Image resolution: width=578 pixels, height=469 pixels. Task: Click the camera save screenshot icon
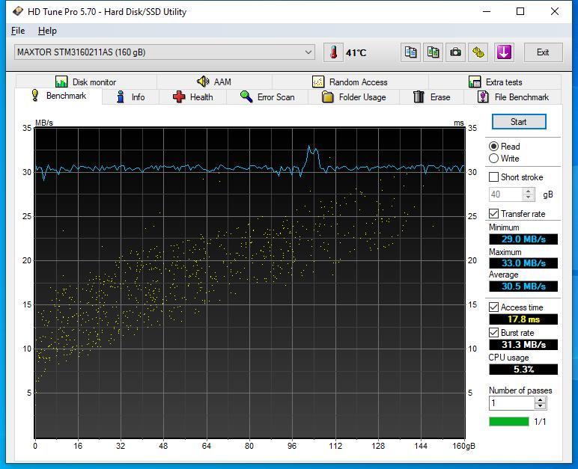pyautogui.click(x=456, y=52)
